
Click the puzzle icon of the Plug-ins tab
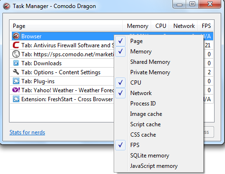click(16, 81)
